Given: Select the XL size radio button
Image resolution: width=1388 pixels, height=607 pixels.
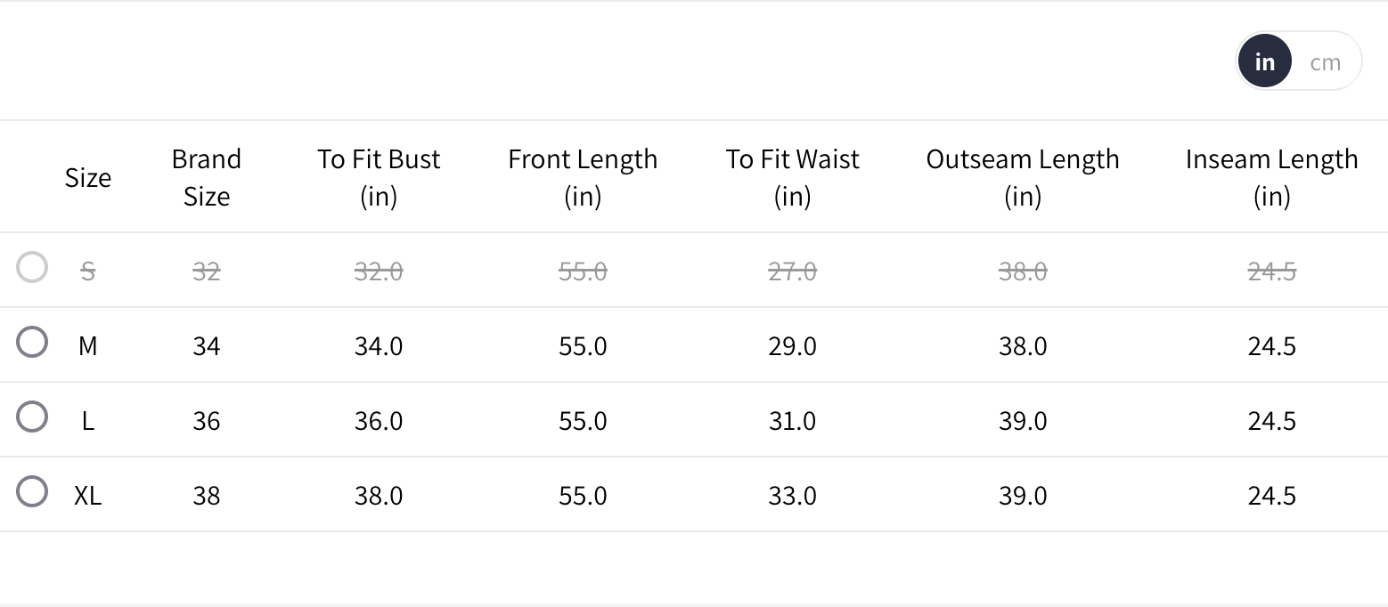Looking at the screenshot, I should (32, 491).
